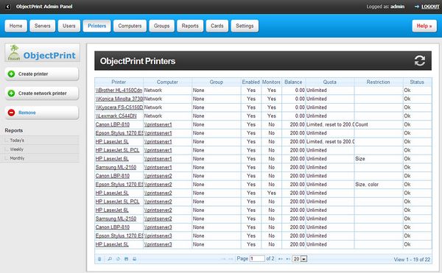Click the LOGOUT link
Screen dimensions: 442x273
pos(430,7)
